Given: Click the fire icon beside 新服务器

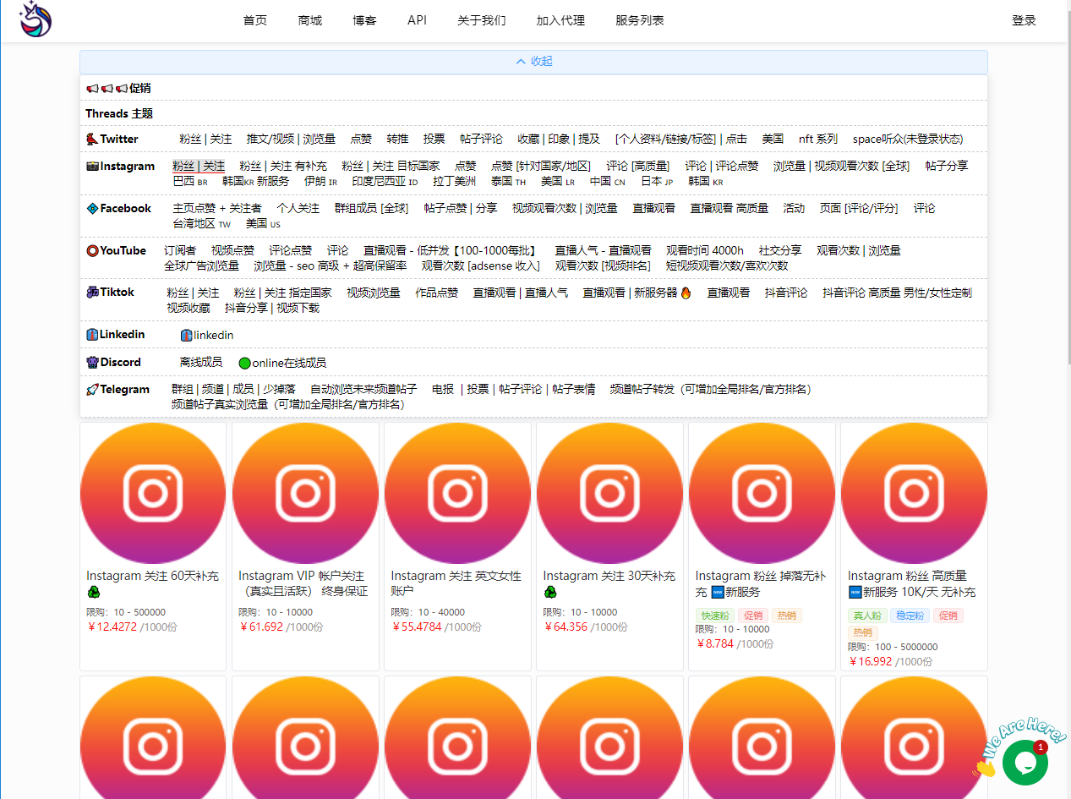Looking at the screenshot, I should click(686, 293).
